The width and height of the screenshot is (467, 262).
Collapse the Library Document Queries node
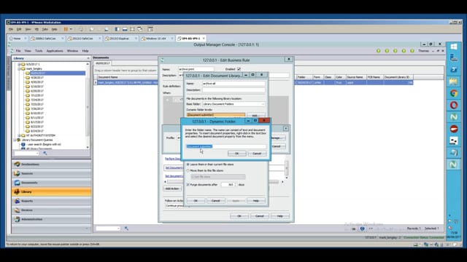[15, 140]
